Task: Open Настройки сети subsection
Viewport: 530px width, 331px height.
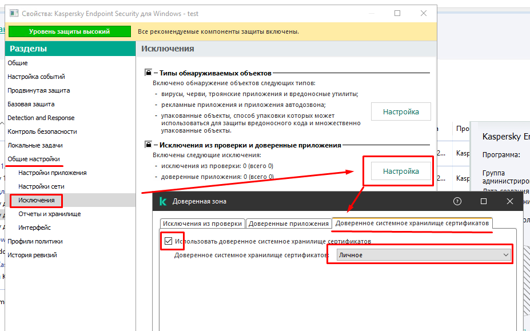Action: [41, 186]
